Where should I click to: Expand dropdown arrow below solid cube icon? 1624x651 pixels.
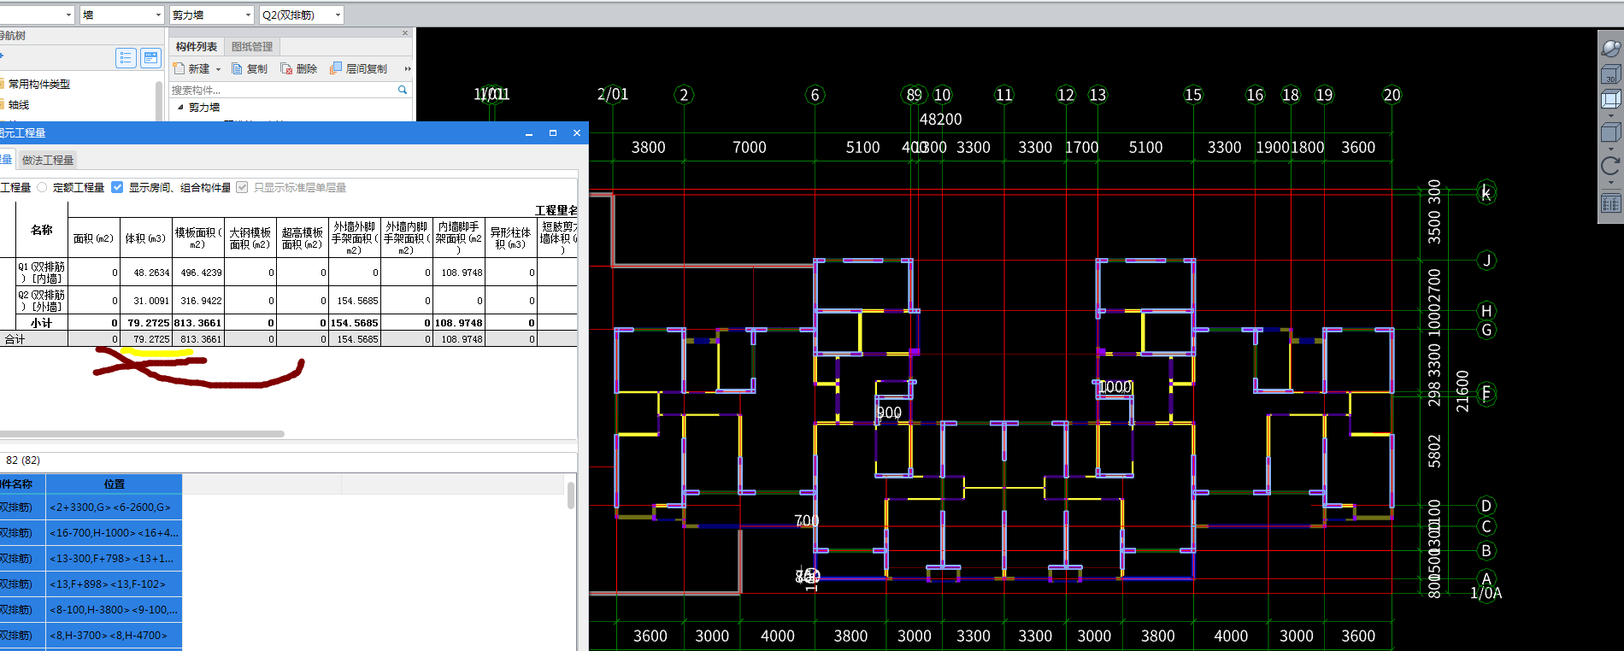1611,149
